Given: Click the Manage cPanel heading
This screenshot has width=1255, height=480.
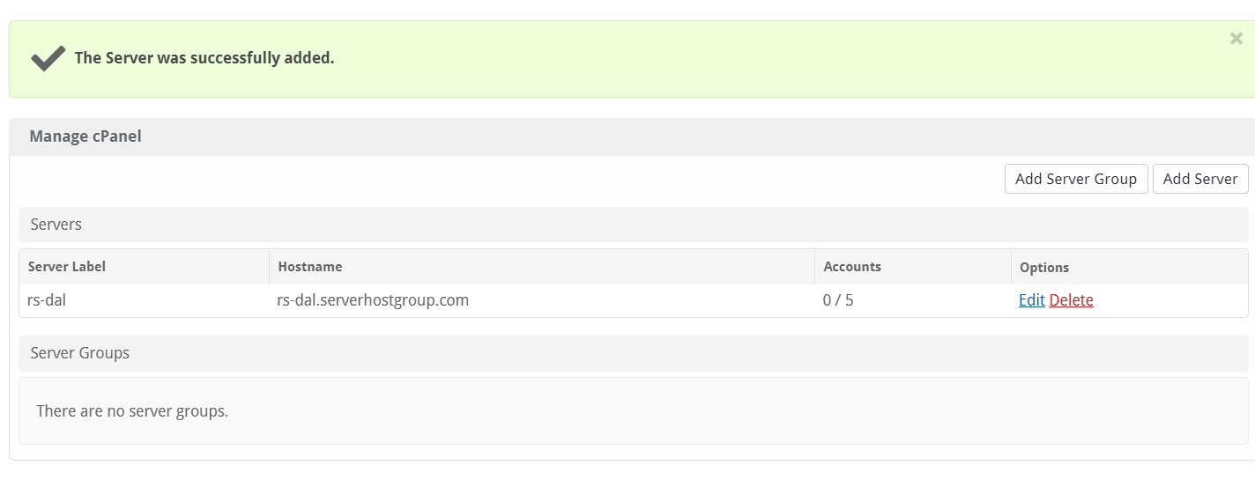Looking at the screenshot, I should tap(85, 137).
